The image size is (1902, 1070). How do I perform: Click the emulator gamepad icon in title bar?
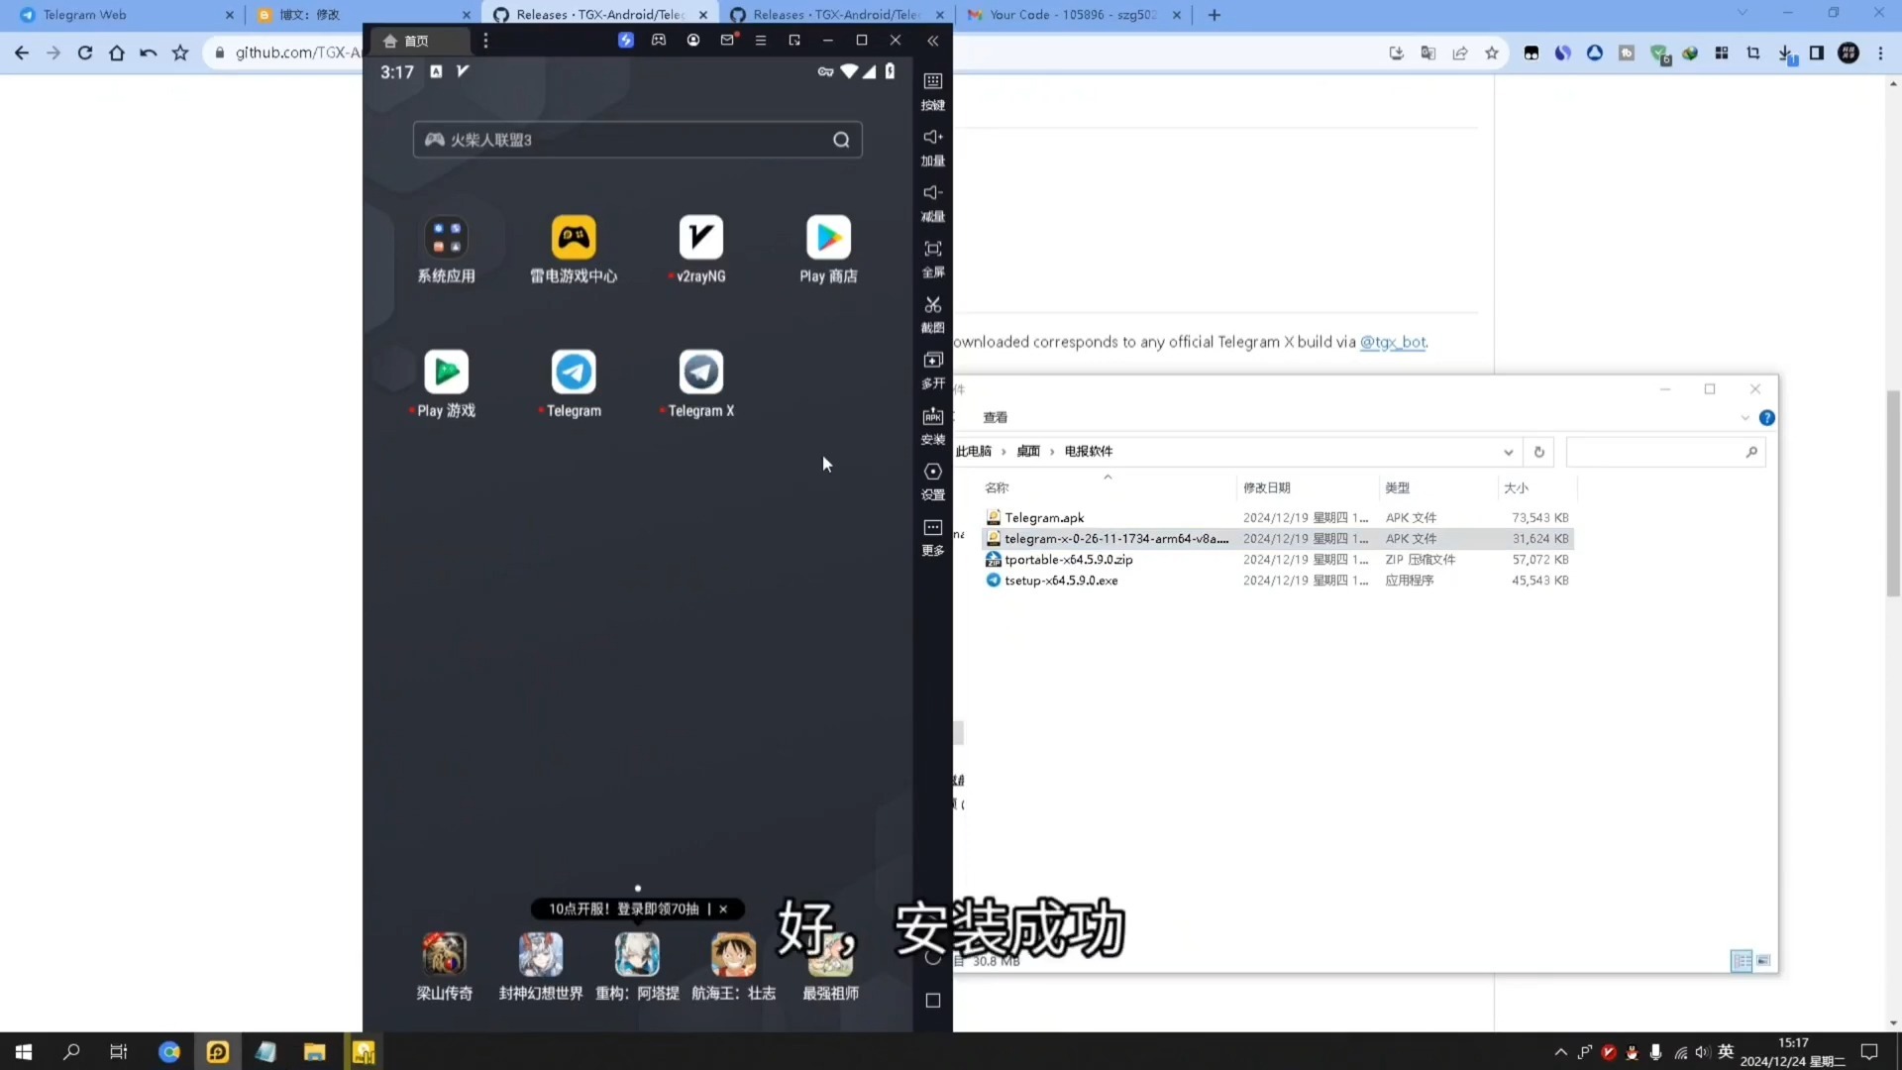(659, 41)
